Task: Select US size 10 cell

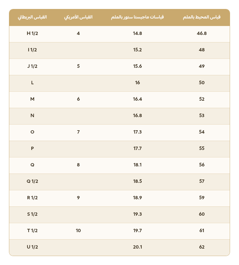Action: pyautogui.click(x=78, y=231)
